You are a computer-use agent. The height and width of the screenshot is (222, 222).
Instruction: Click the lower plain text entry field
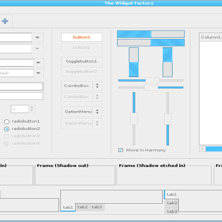point(22,96)
